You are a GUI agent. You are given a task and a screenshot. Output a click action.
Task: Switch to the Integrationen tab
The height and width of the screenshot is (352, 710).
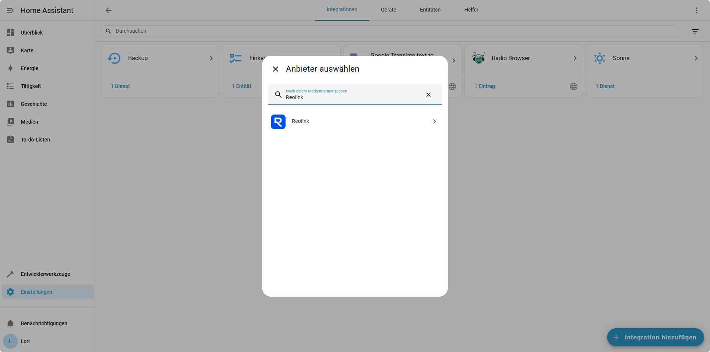click(x=342, y=10)
